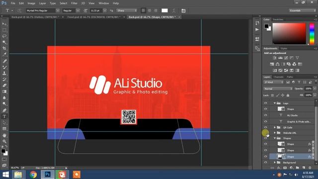The height and width of the screenshot is (179, 318).
Task: Select the Gradient tool
Action: 4,91
